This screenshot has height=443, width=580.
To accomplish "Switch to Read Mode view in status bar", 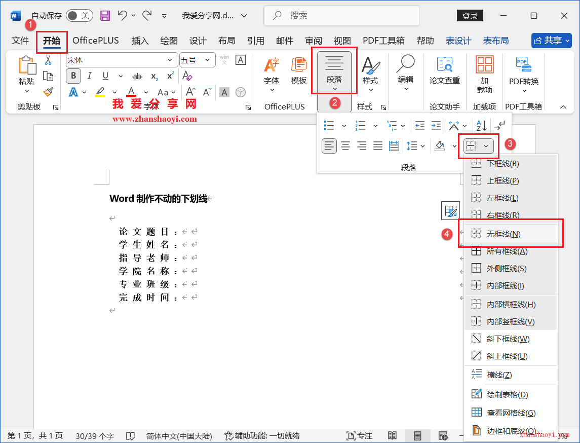I will tap(392, 436).
